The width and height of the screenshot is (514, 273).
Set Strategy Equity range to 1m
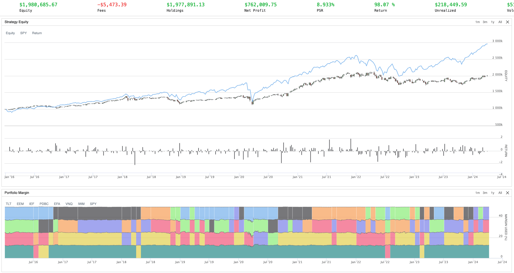tap(477, 22)
